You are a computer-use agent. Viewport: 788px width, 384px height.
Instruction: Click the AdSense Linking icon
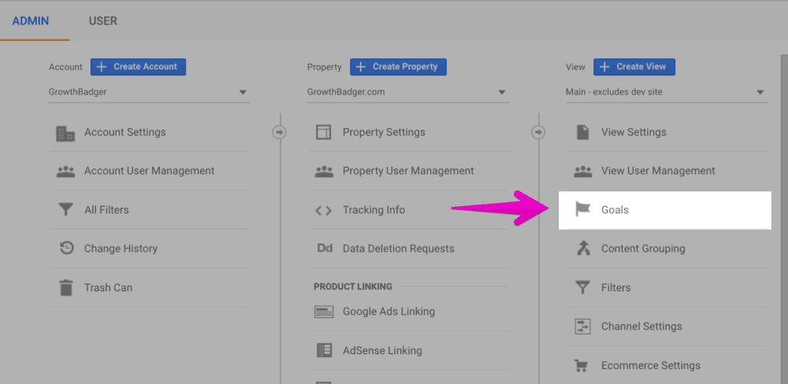(x=324, y=350)
